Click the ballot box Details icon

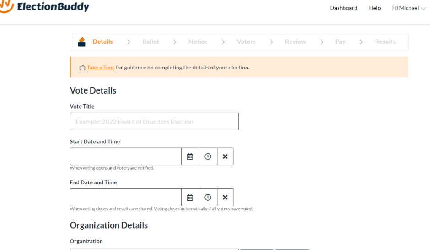point(82,42)
